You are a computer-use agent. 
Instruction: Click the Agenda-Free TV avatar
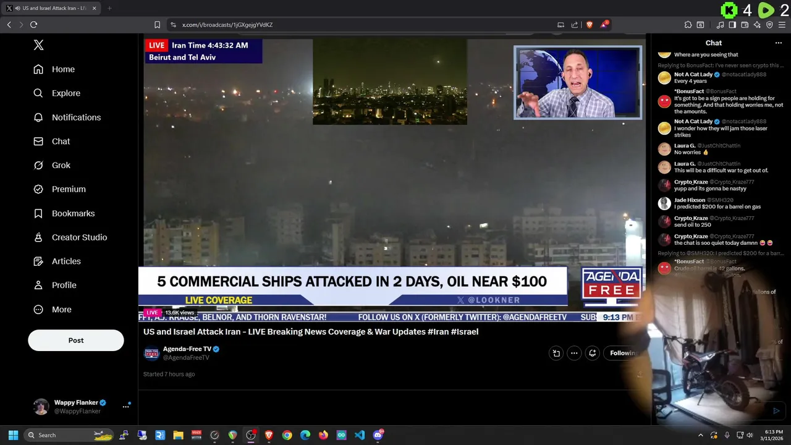point(151,353)
